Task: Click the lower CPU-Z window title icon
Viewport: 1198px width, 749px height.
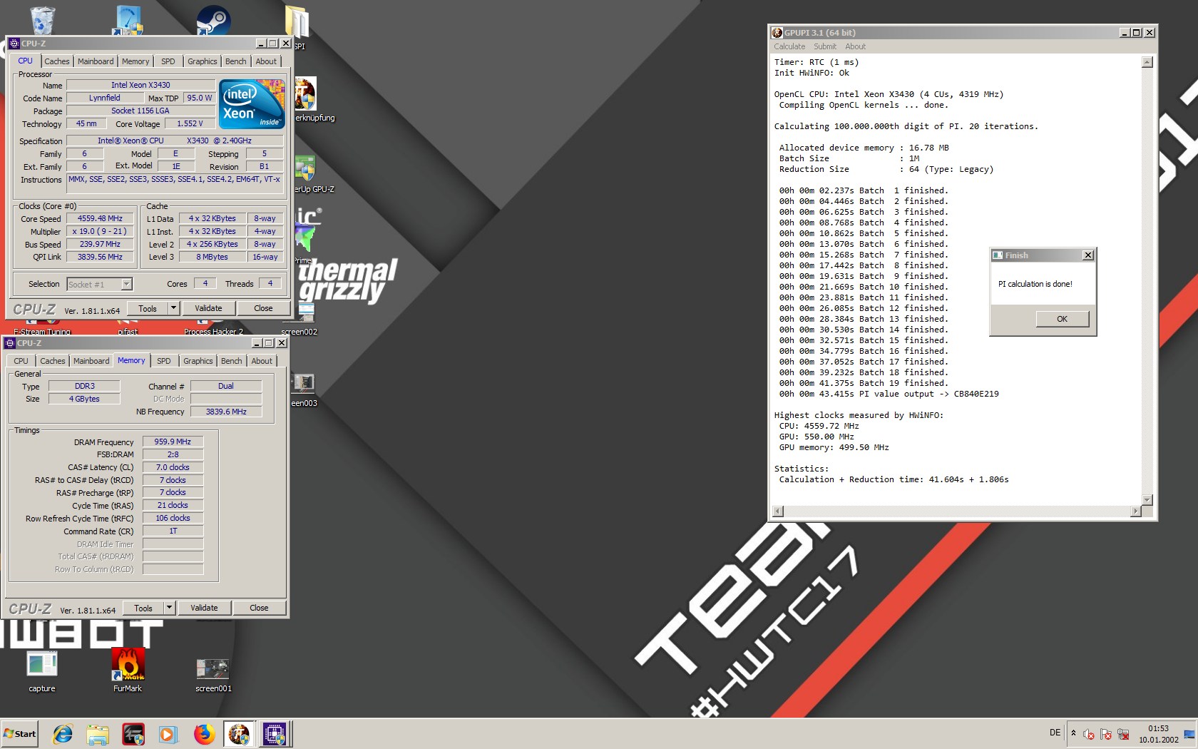Action: point(10,343)
